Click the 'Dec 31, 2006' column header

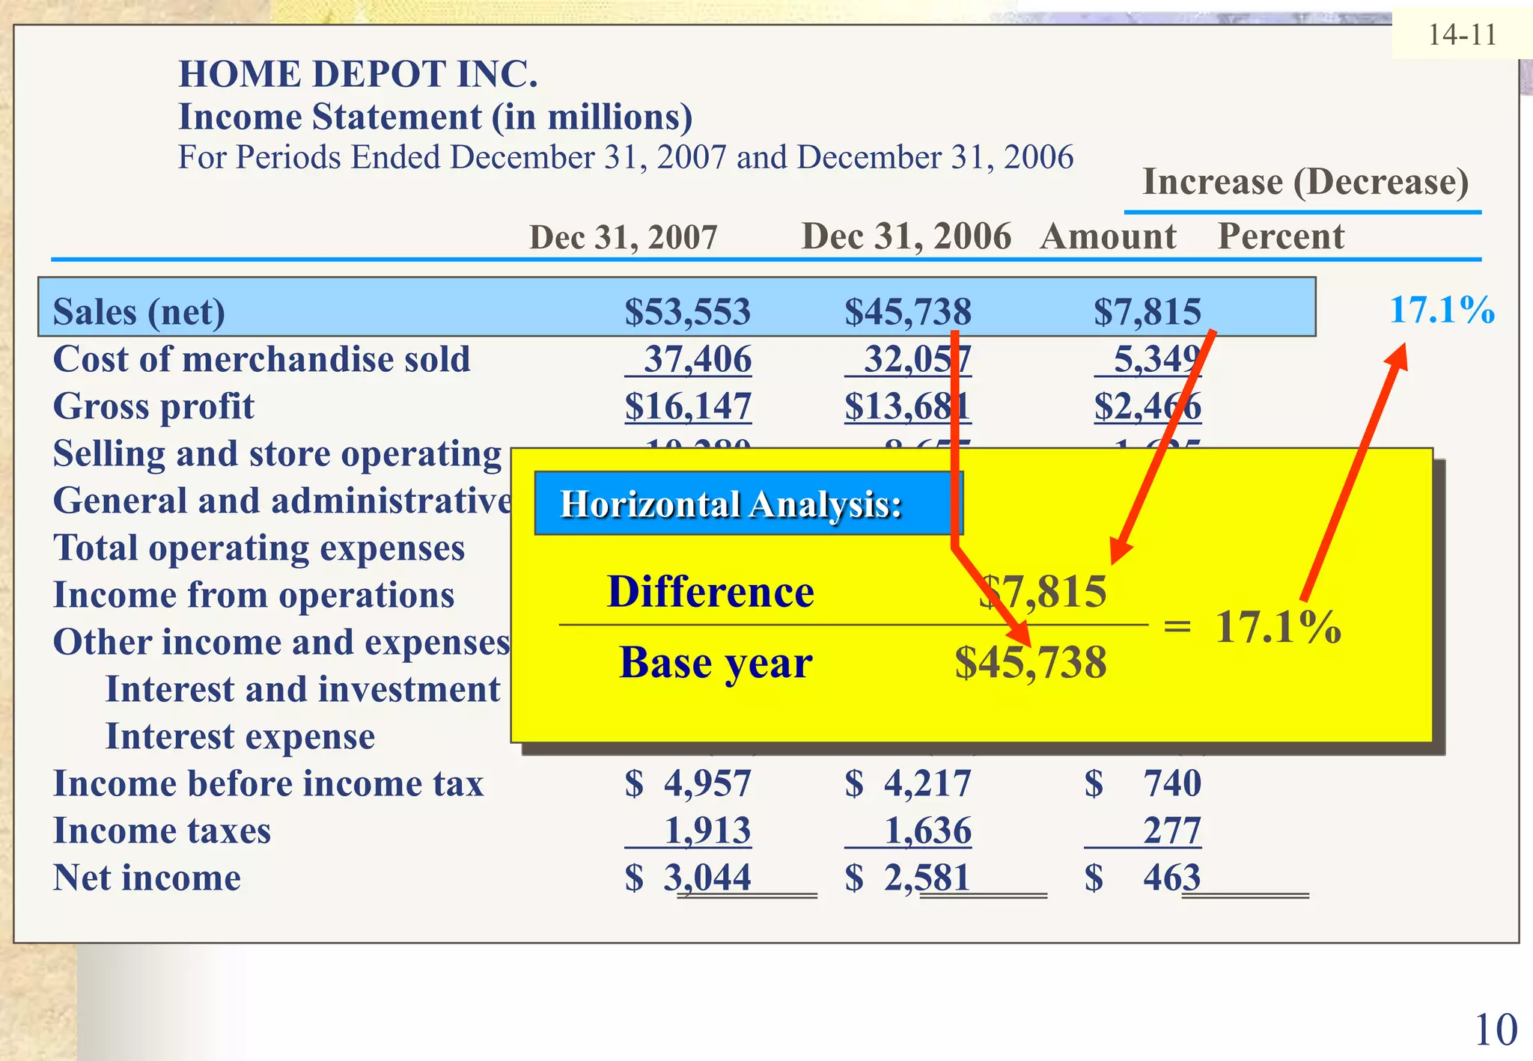906,236
